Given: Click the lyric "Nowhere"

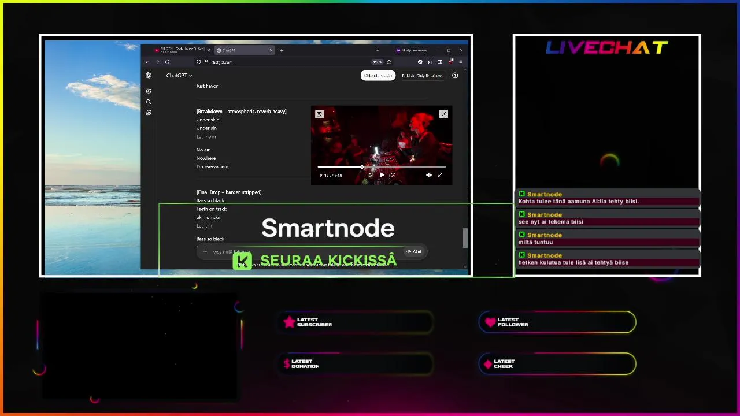Looking at the screenshot, I should coord(206,158).
